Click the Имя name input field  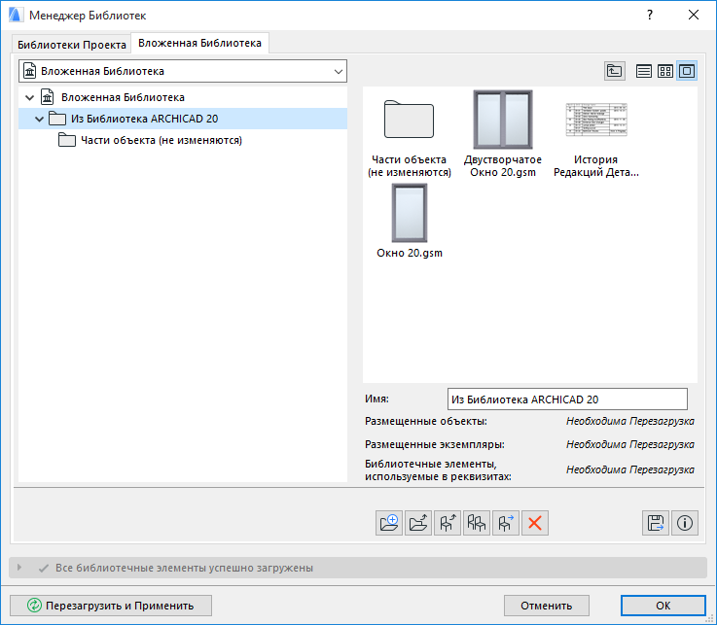[567, 399]
